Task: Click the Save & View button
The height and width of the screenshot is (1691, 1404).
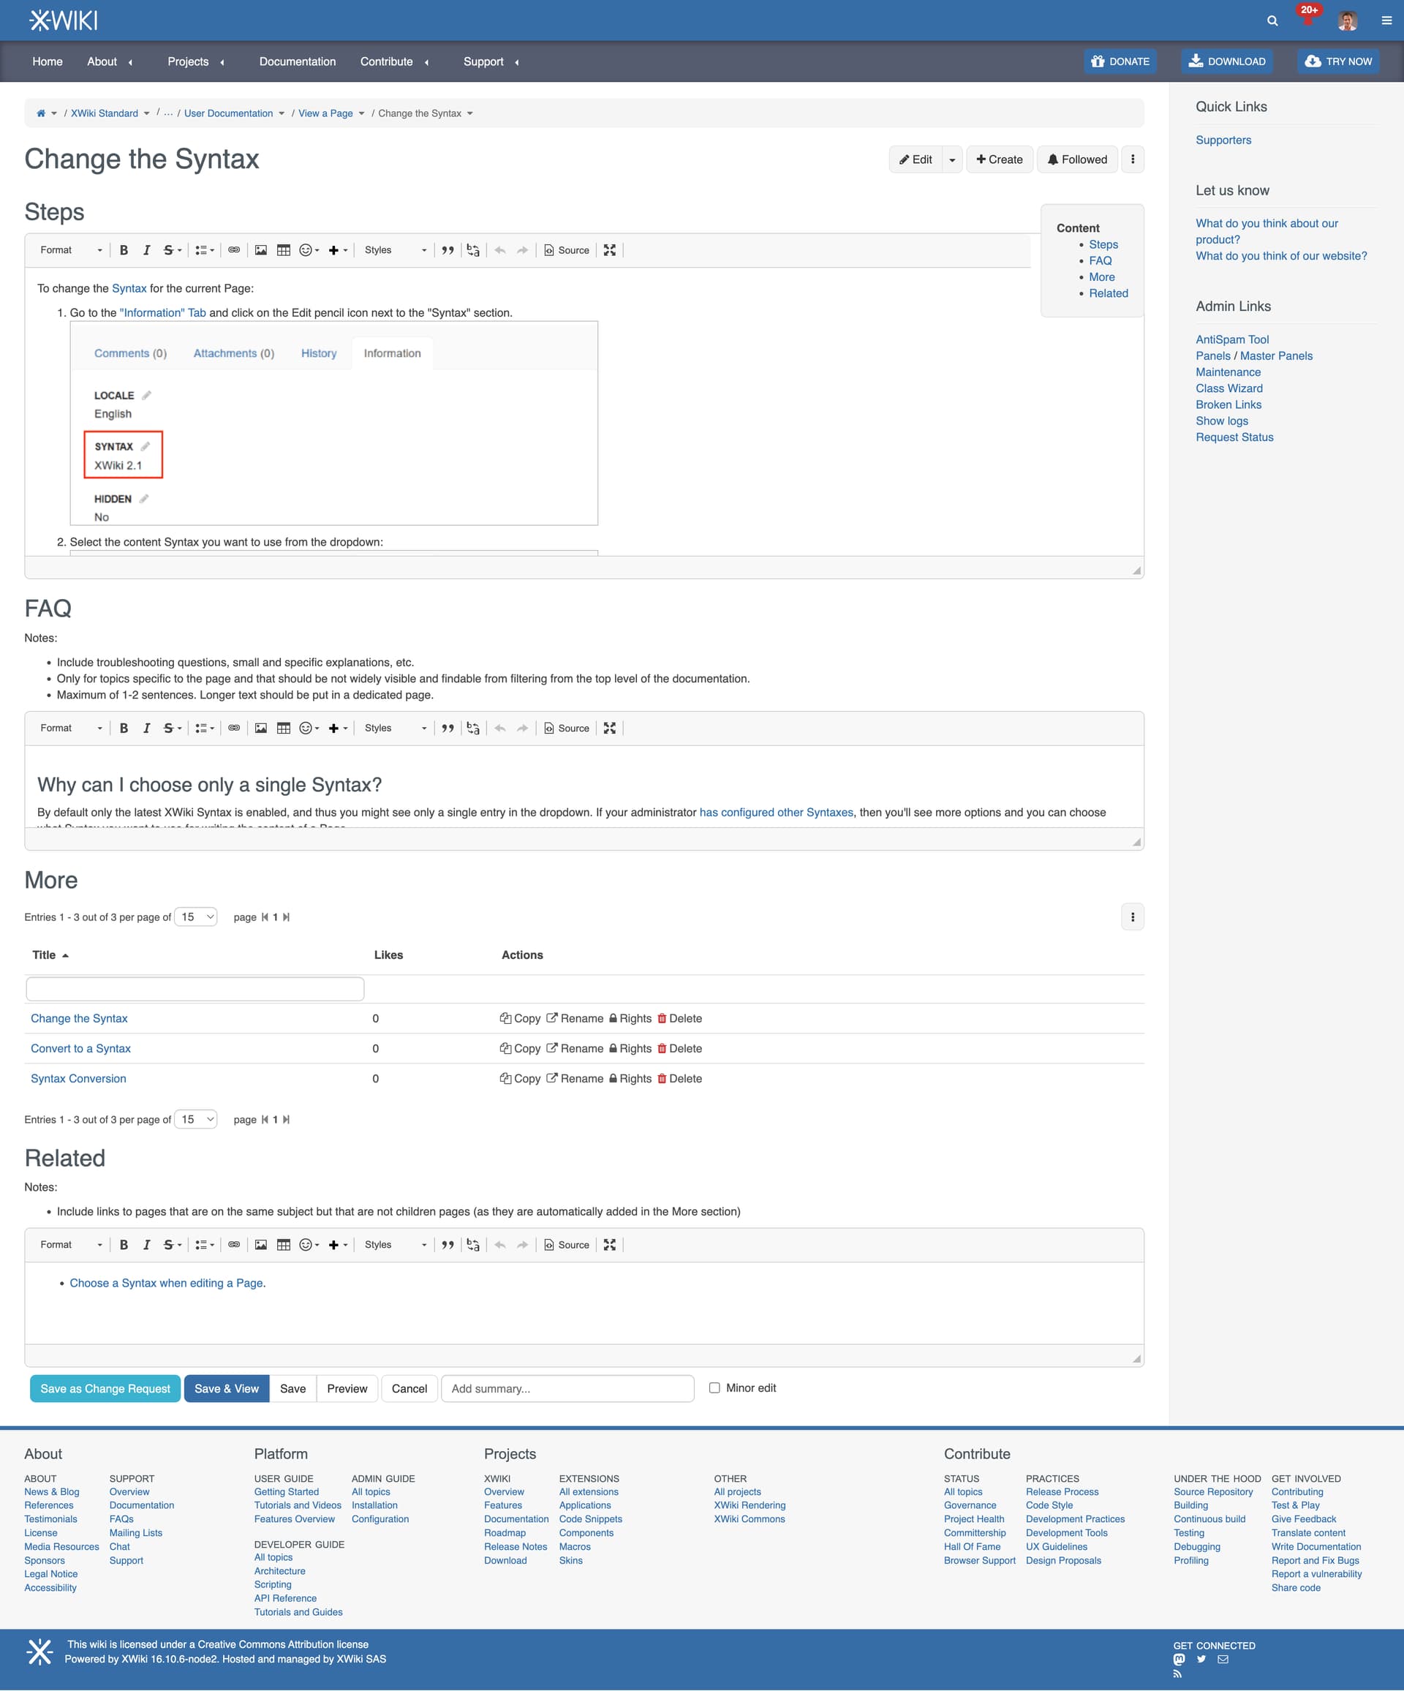Action: click(x=226, y=1389)
